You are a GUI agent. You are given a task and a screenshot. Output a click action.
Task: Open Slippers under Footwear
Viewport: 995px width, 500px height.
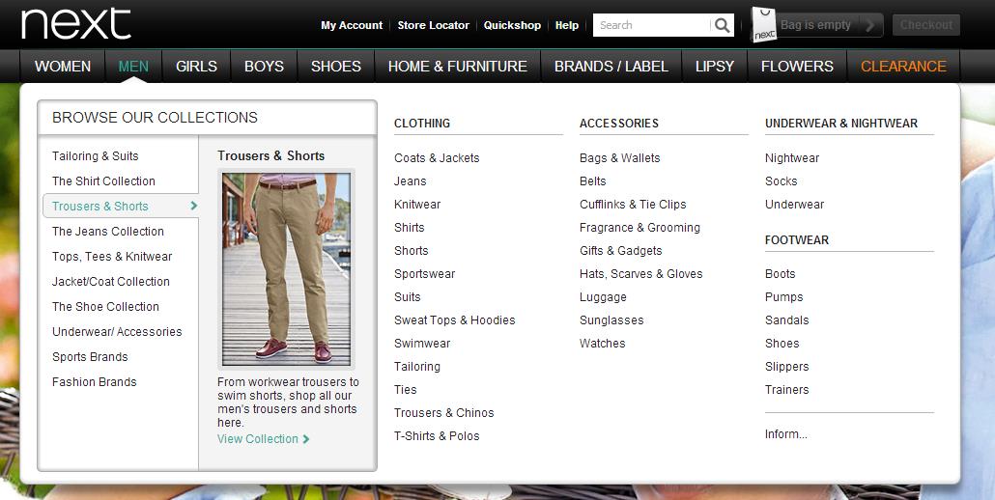787,366
